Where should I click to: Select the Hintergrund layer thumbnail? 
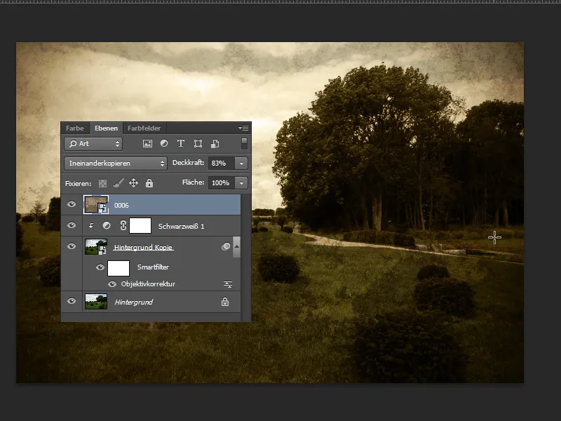(96, 302)
